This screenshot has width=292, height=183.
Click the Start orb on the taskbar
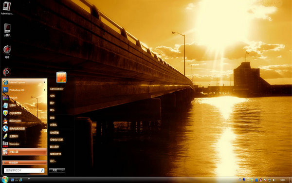5,180
